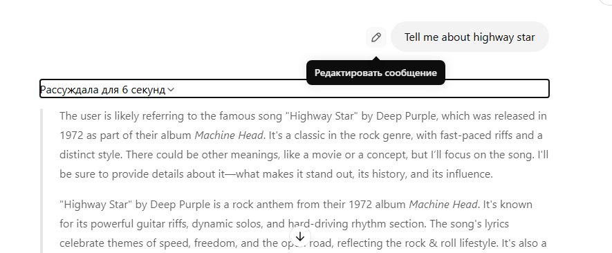Click the partial circular icon at top-right corner
The width and height of the screenshot is (612, 253).
606,2
